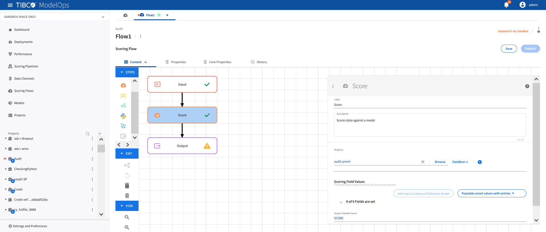Click the Save button
This screenshot has width=546, height=232.
click(508, 49)
